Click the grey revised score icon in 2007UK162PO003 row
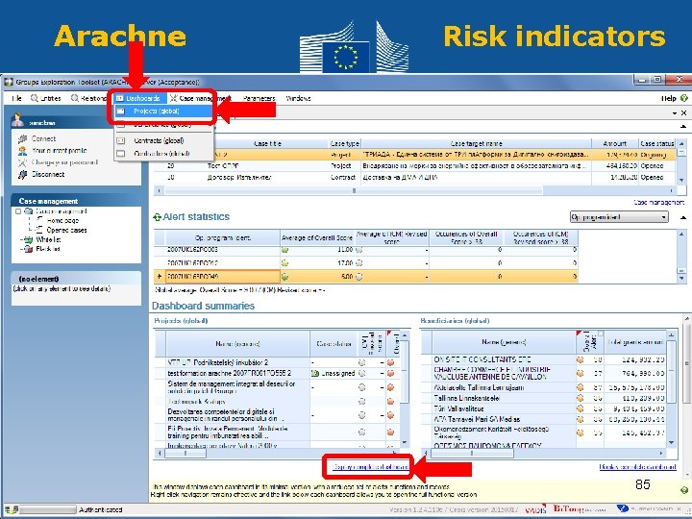 point(359,250)
